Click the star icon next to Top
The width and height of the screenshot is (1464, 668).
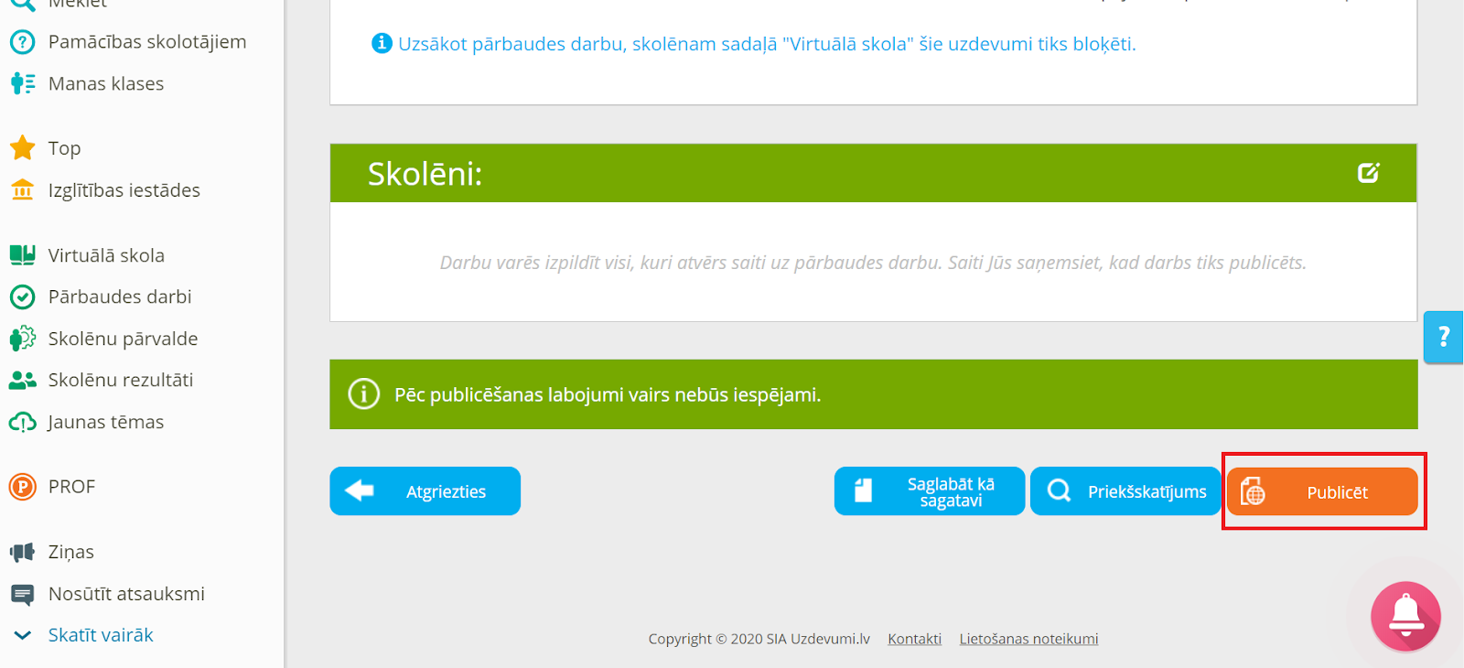pos(22,147)
